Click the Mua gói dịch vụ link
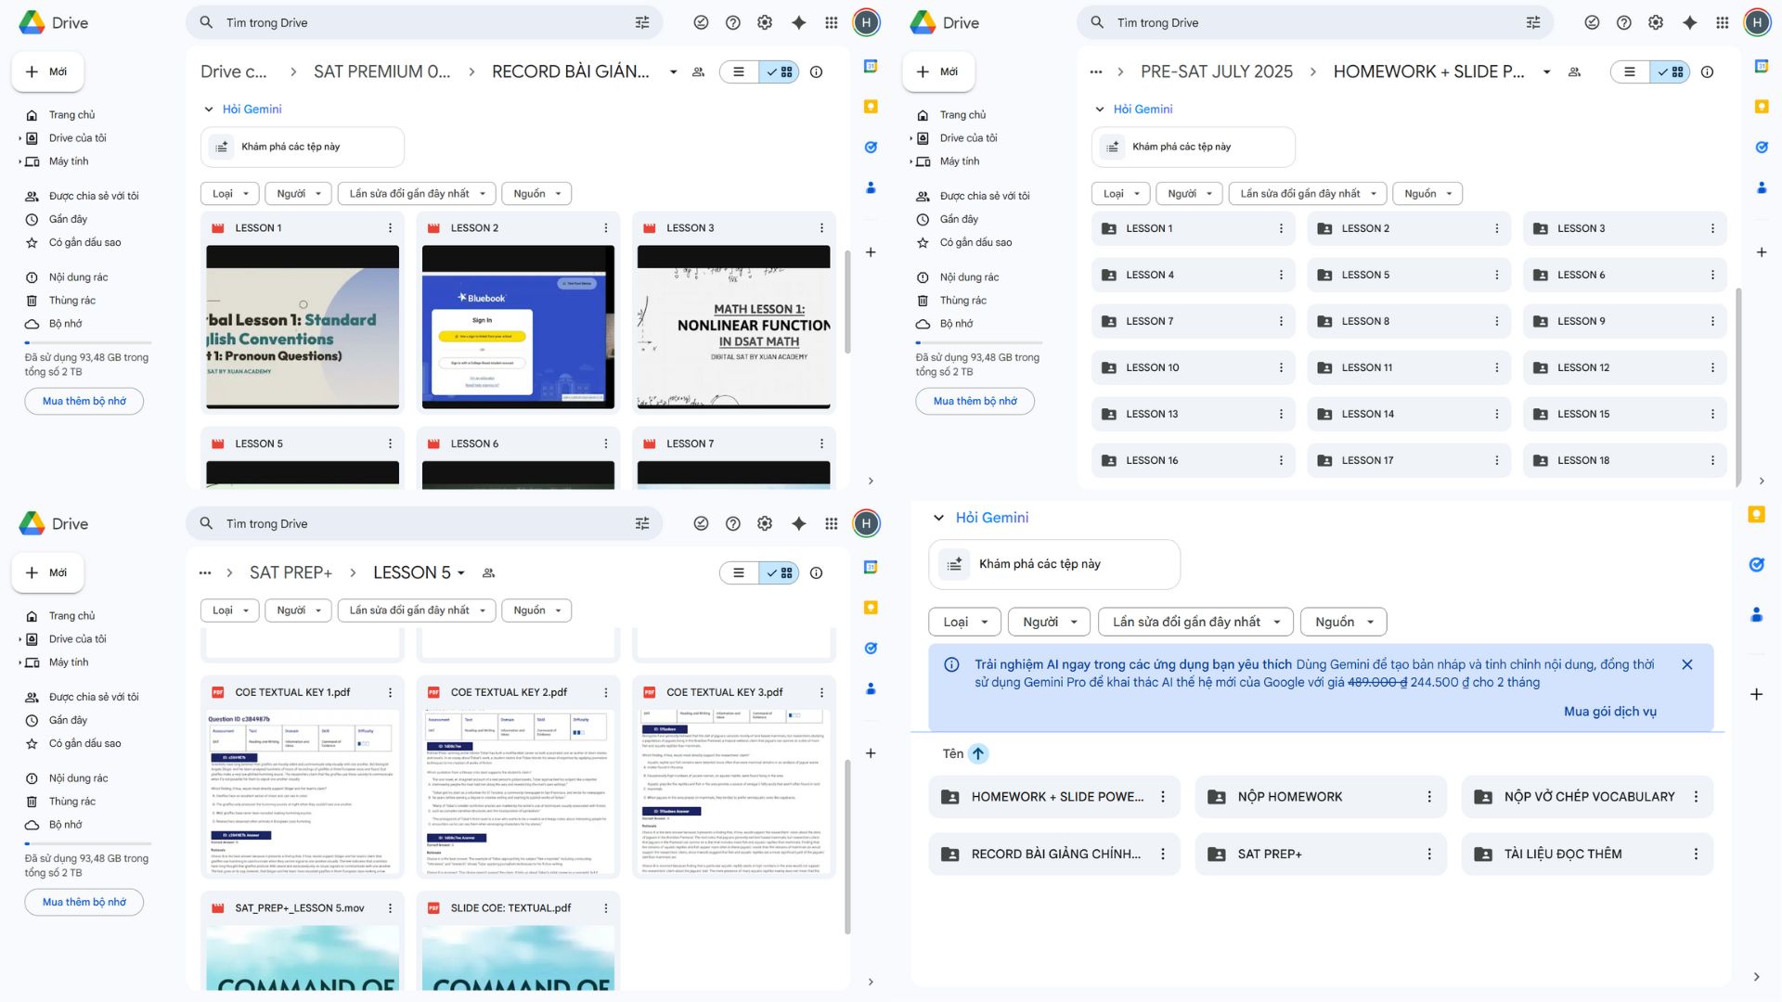The height and width of the screenshot is (1002, 1782). point(1609,712)
